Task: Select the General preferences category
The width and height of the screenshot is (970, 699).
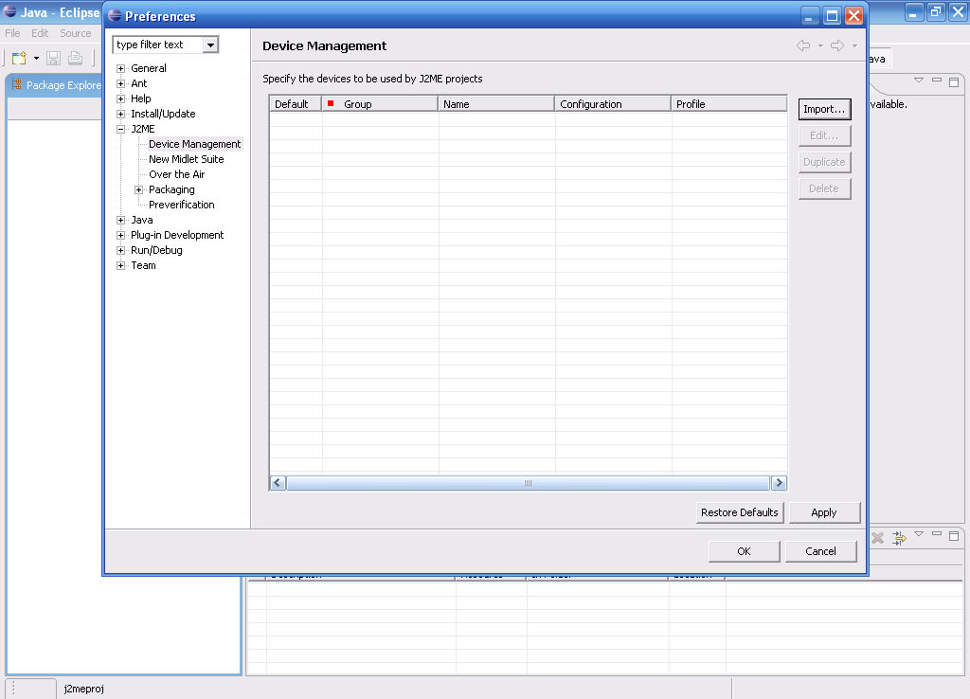Action: coord(149,68)
